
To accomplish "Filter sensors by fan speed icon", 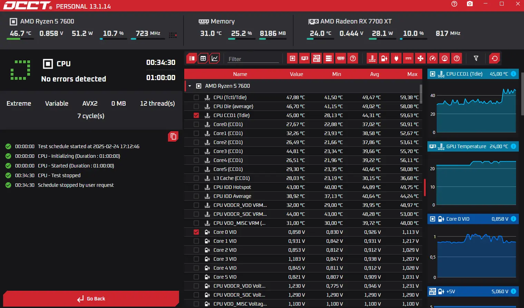I will [x=421, y=58].
